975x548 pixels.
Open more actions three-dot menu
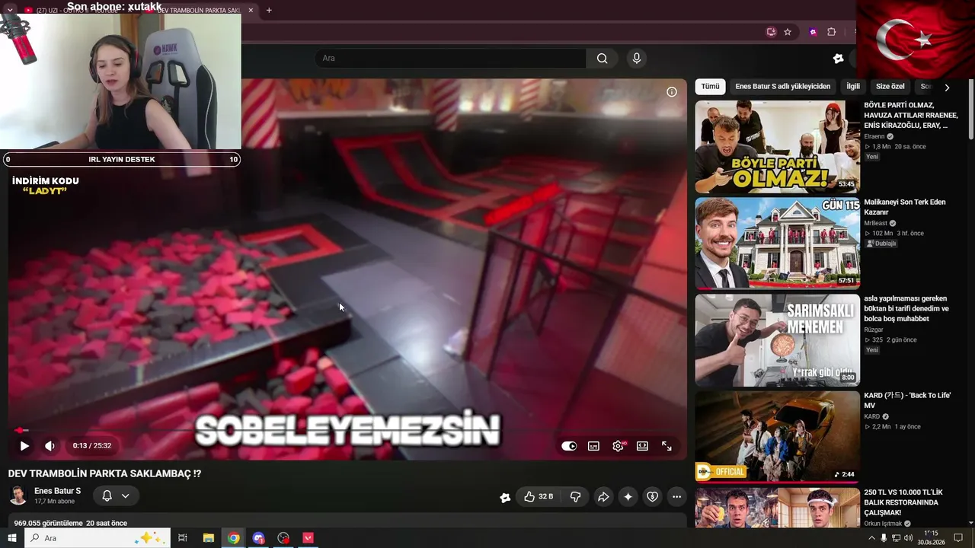(x=676, y=497)
